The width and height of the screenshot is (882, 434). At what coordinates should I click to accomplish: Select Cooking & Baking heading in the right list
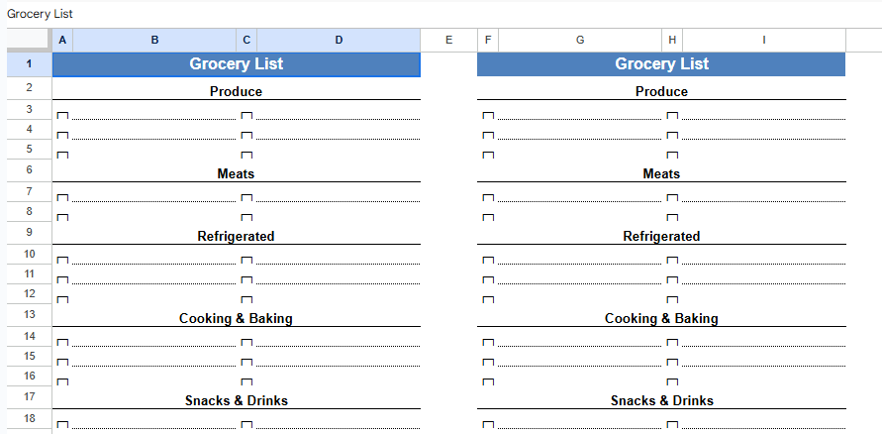point(661,319)
